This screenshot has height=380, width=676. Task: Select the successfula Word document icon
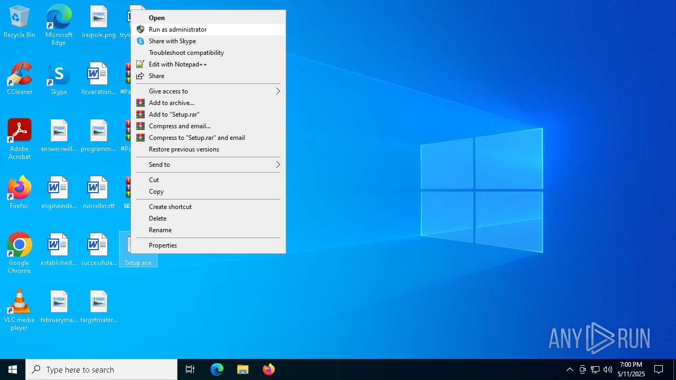99,250
